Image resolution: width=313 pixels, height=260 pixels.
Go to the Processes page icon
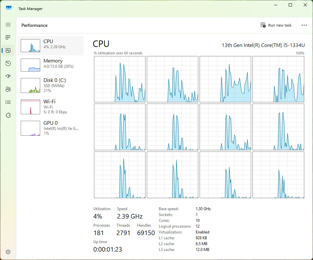pyautogui.click(x=8, y=38)
